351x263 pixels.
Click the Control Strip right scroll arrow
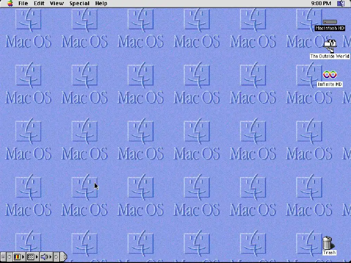tap(56, 257)
